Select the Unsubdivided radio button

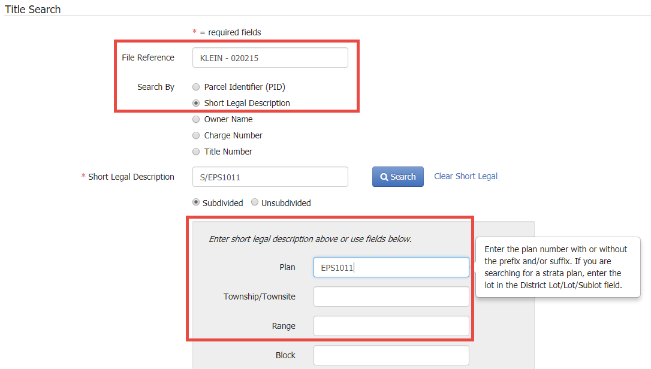point(254,202)
